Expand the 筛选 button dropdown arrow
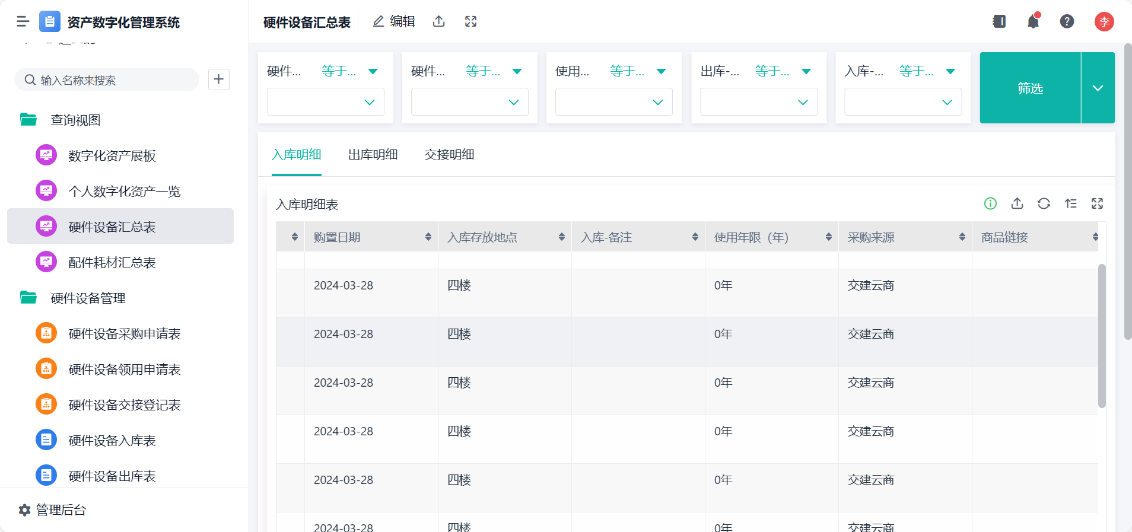 (x=1098, y=88)
